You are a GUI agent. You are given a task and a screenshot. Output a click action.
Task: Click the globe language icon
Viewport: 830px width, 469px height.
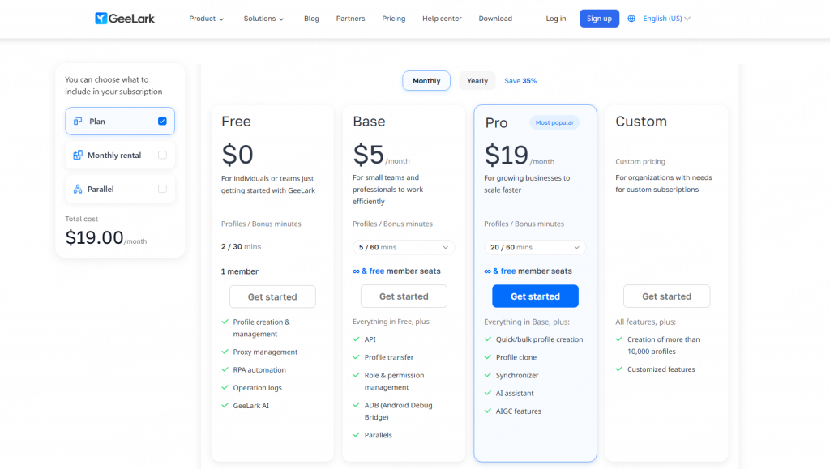pos(631,19)
